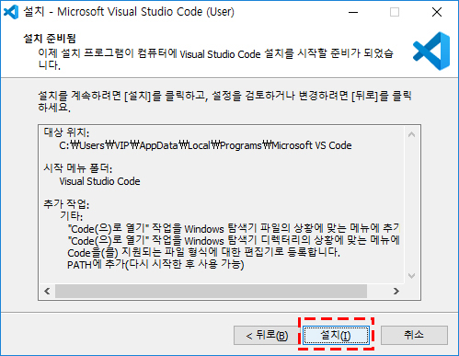
Task: Click the line registering Code as editor for file types
Action: (203, 252)
